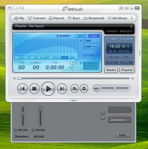
Task: Enable the BBE ViVA checkbox
Action: click(x=84, y=47)
